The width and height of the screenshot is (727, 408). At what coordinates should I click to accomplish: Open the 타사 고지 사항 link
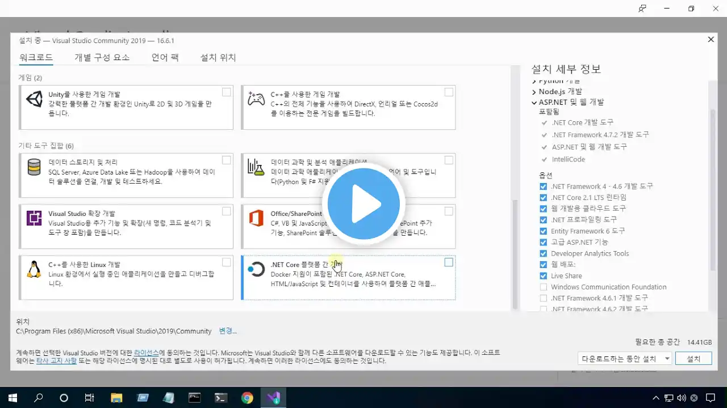point(56,360)
